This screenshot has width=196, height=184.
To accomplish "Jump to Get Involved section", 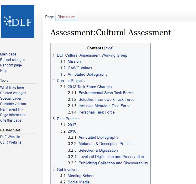I will point(68,170).
